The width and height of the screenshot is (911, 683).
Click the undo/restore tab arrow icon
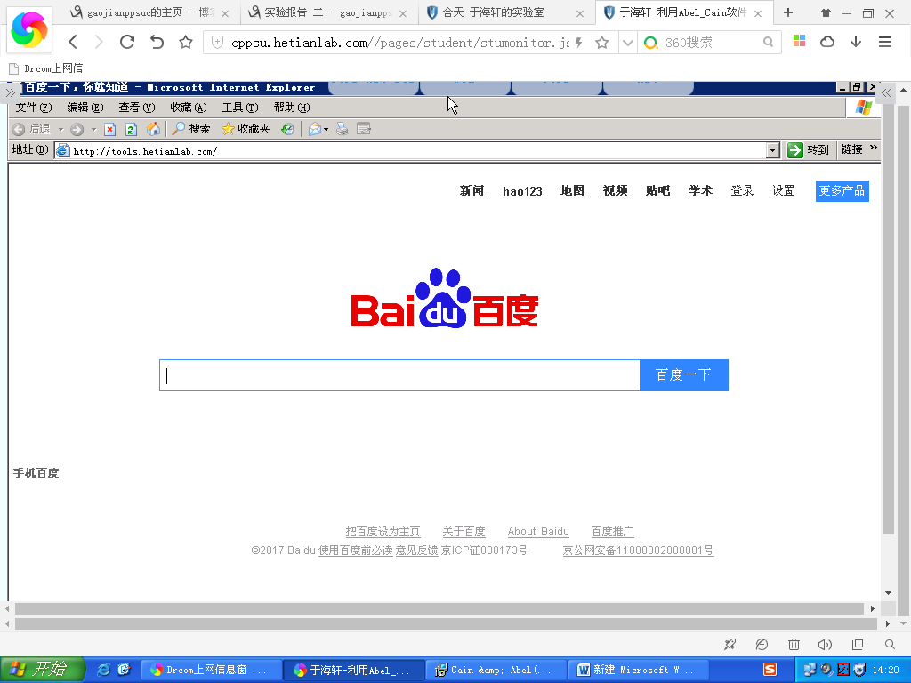pos(157,42)
